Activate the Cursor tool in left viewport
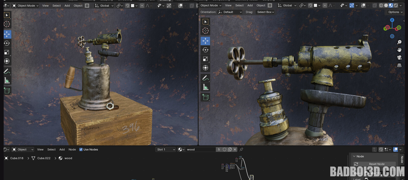The image size is (408, 180). tap(7, 24)
